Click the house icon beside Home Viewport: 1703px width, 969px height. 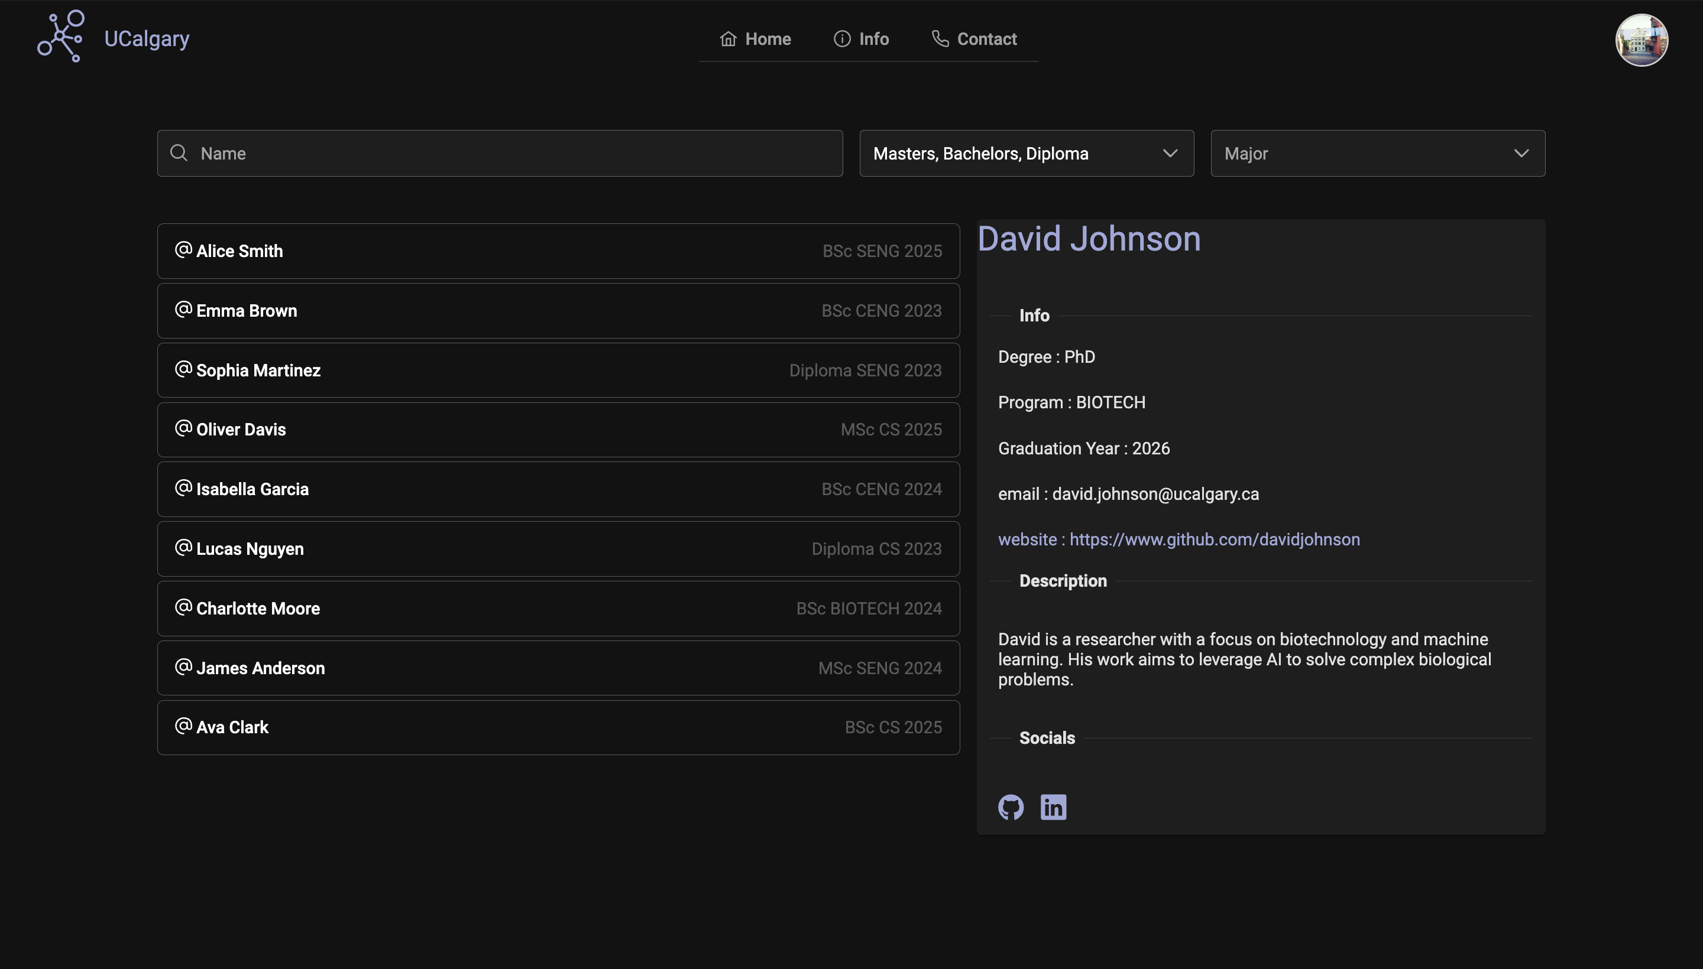pos(728,38)
